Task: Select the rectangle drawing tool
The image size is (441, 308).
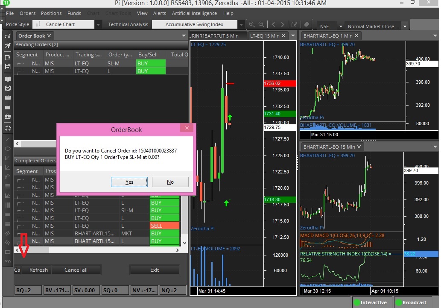Action: tap(8, 252)
